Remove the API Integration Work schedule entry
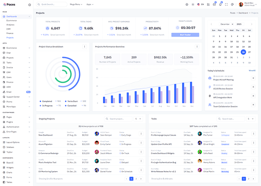 click(253, 96)
